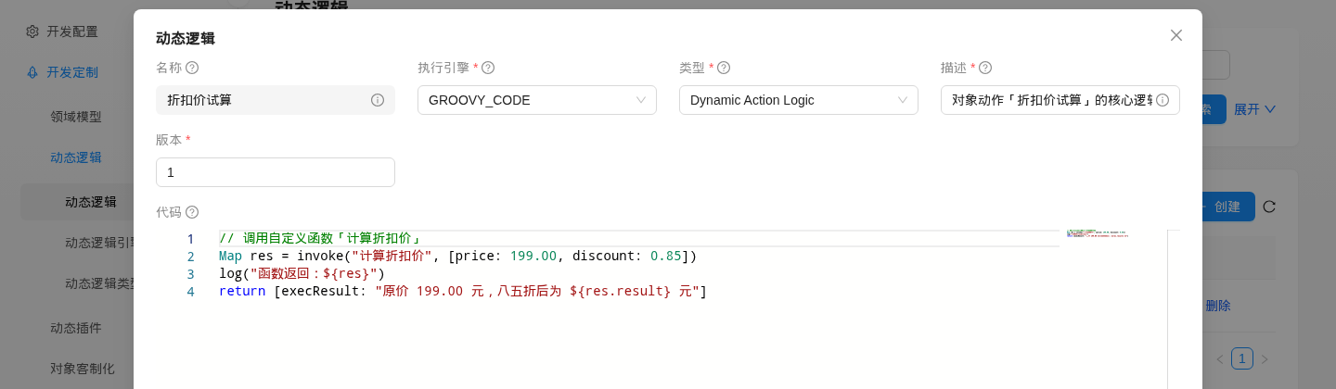Viewport: 1336px width, 389px height.
Task: Open the 类型 Dynamic Action Logic dropdown
Action: click(x=799, y=100)
